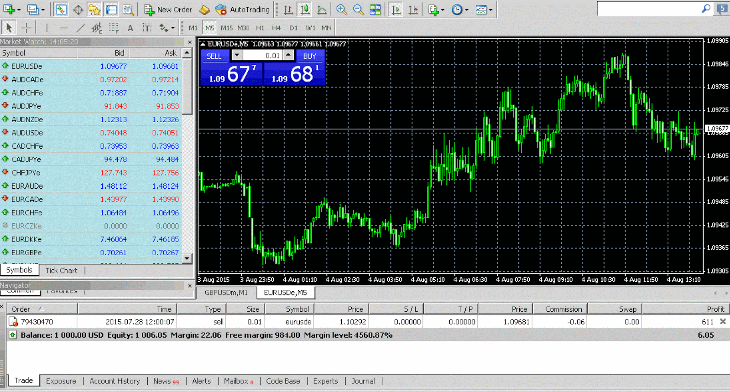
Task: Collapse the one-click trading panel triangle
Action: tap(203, 44)
